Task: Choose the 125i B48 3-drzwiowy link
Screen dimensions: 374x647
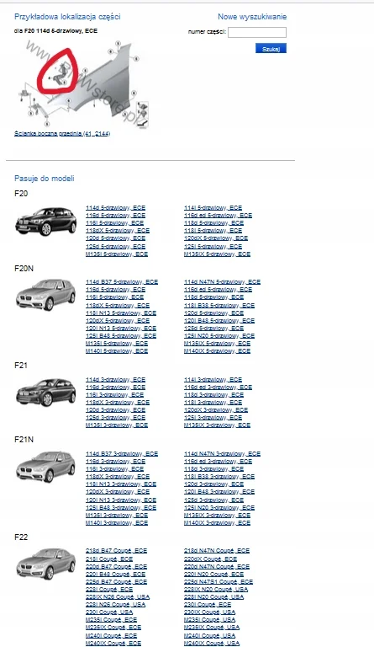Action: (x=121, y=508)
